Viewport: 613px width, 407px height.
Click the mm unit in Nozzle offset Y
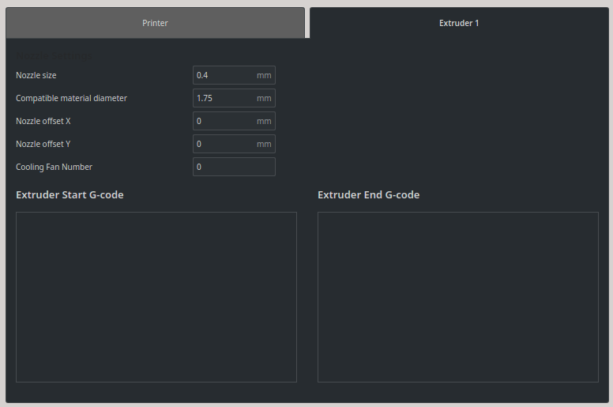(x=264, y=145)
